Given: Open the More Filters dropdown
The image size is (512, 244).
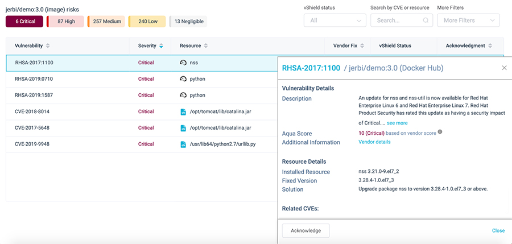Looking at the screenshot, I should (468, 20).
